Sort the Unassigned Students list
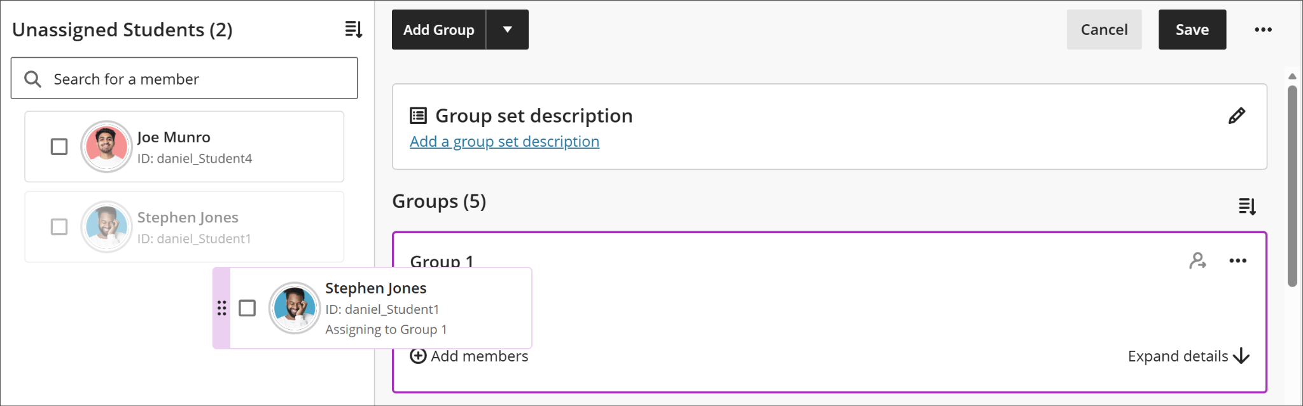Viewport: 1303px width, 406px height. (x=354, y=29)
